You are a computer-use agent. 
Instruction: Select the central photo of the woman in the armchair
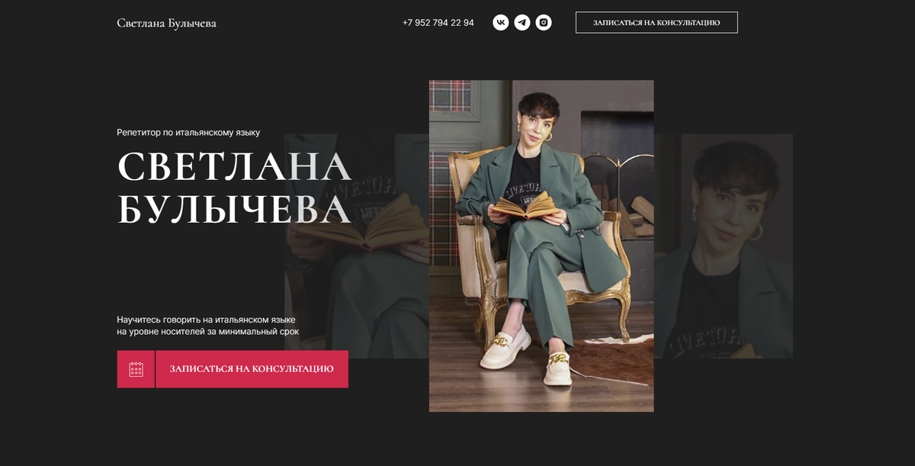(541, 246)
